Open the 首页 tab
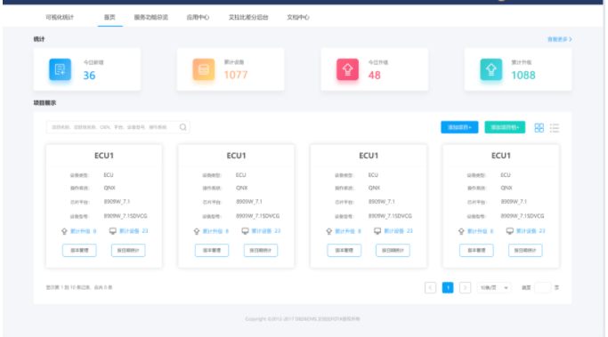The height and width of the screenshot is (337, 608). point(109,18)
